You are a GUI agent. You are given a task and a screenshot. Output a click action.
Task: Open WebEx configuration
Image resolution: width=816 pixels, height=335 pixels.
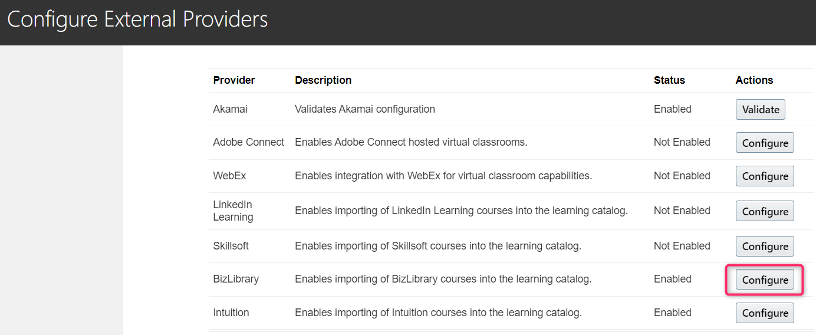(x=765, y=176)
